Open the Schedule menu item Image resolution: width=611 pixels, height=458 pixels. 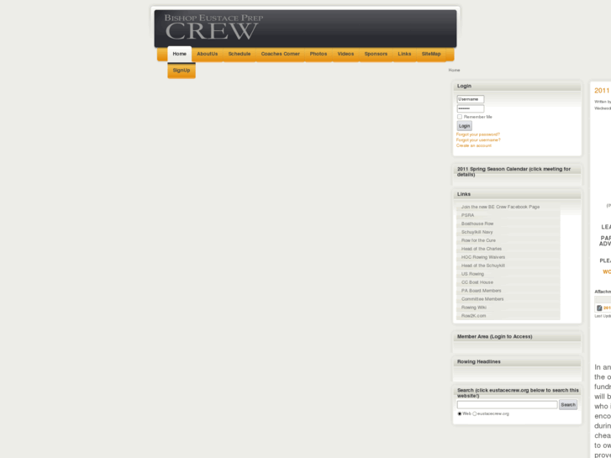point(240,54)
